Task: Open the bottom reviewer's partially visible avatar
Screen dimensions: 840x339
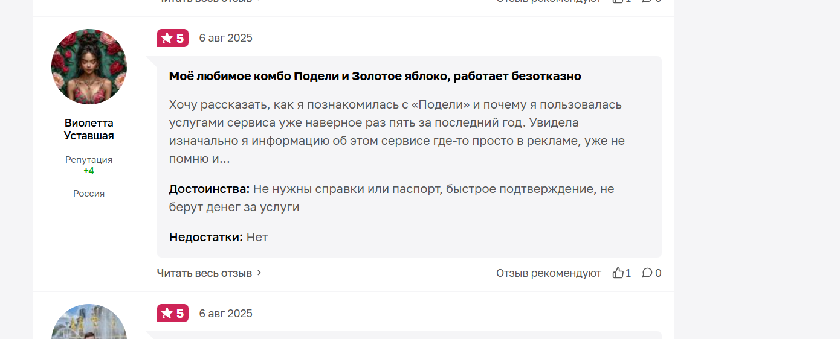Action: tap(89, 322)
